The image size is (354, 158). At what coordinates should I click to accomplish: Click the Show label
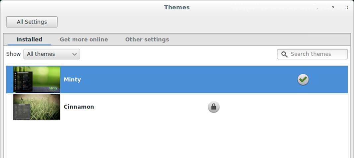13,54
